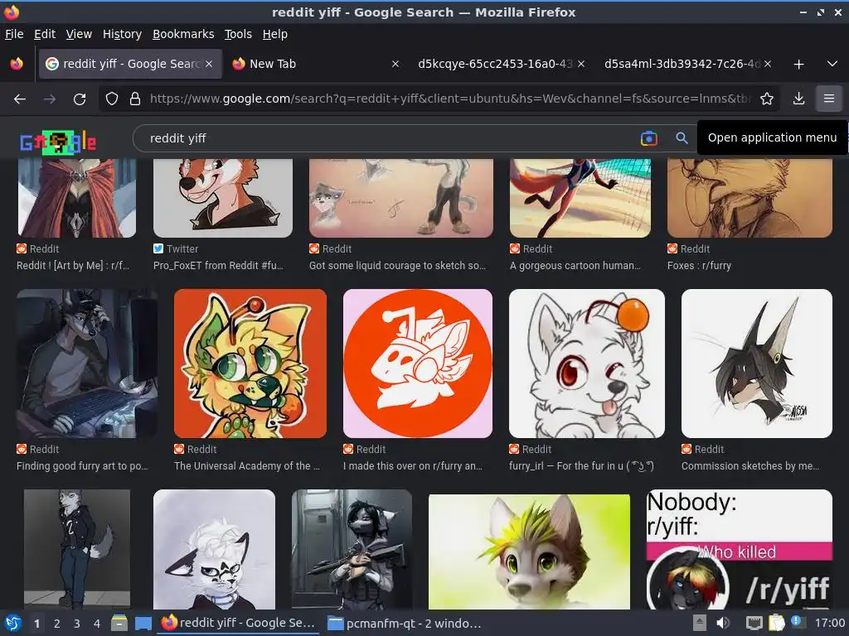Switch to pcmanfm-qt taskbar window
Viewport: 849px width, 636px height.
pos(404,624)
